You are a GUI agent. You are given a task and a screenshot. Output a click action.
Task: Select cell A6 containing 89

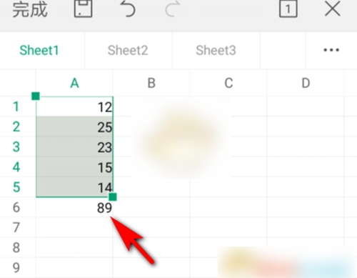click(x=74, y=207)
